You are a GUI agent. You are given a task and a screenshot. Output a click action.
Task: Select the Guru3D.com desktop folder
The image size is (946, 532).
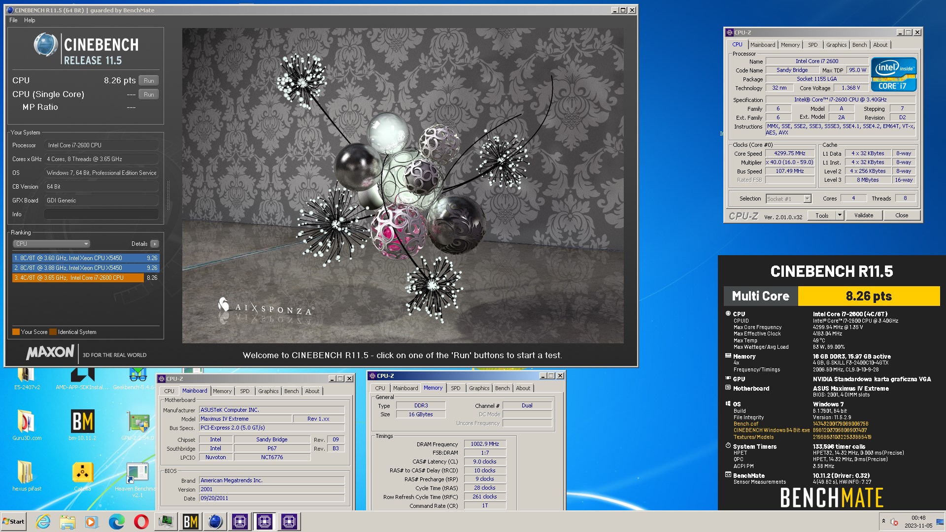coord(27,425)
